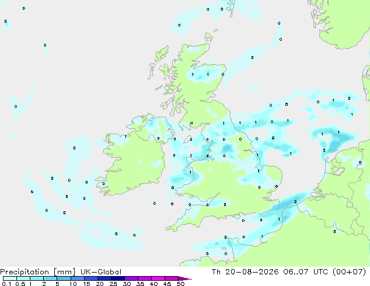The image size is (370, 286).
Task: Select the 2–5 mm cyan legend swatch
Action: coord(50,278)
